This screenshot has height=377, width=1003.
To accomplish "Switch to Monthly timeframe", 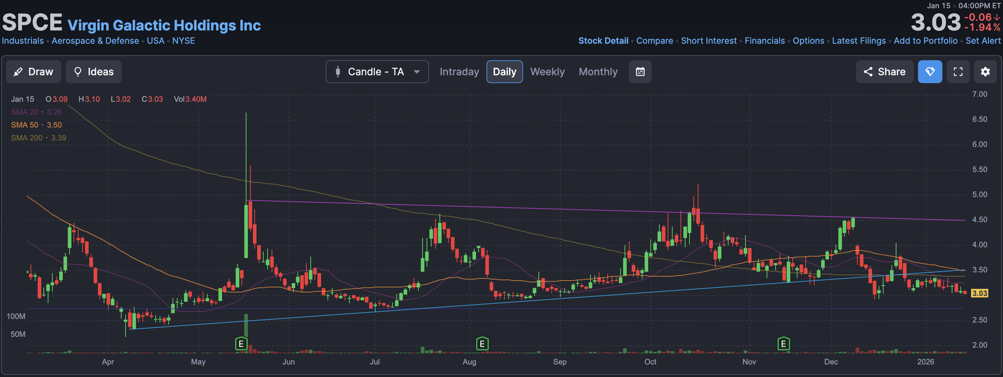I will pyautogui.click(x=598, y=72).
